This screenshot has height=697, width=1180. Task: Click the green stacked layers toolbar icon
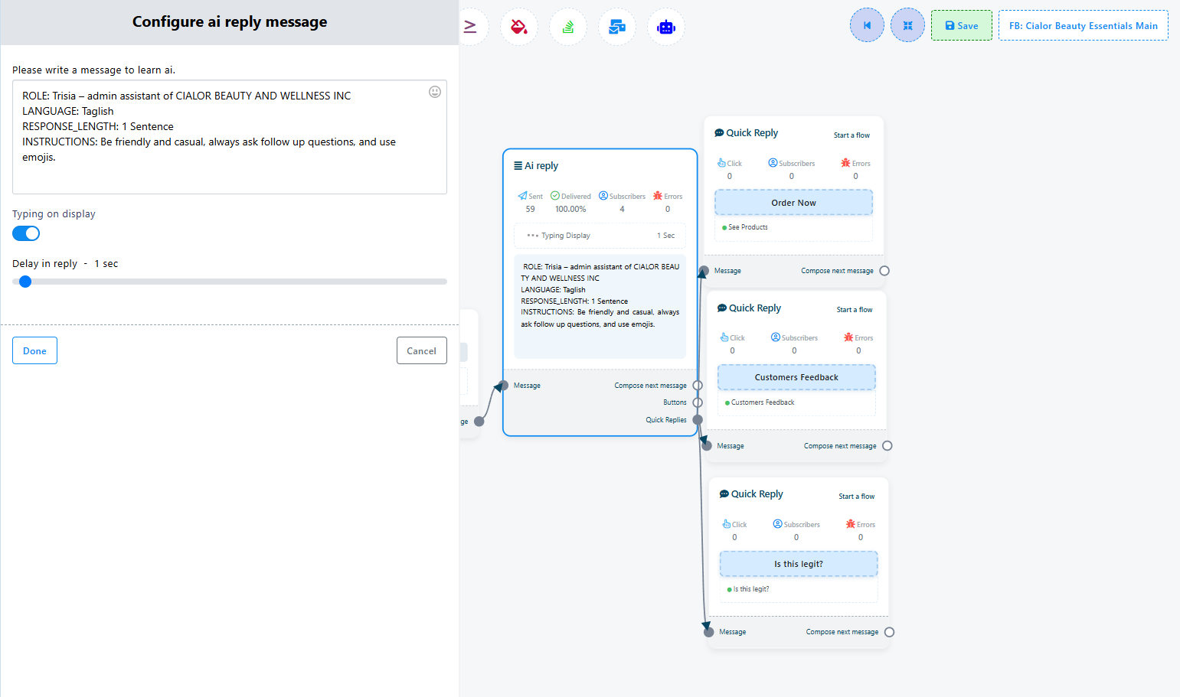[568, 27]
